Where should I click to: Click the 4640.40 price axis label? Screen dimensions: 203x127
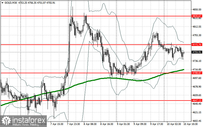(x=197, y=104)
